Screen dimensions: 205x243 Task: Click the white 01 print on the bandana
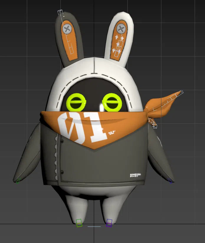(83, 127)
